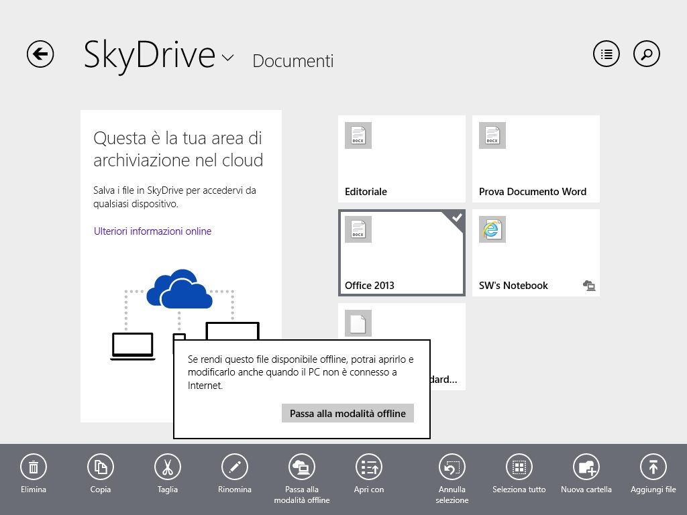Image resolution: width=687 pixels, height=515 pixels.
Task: Open Prova Documento Word tile
Action: point(535,159)
